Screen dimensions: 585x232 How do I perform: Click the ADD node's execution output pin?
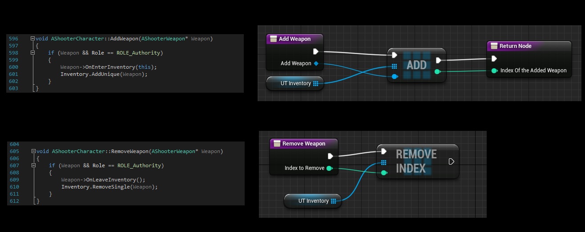(439, 60)
